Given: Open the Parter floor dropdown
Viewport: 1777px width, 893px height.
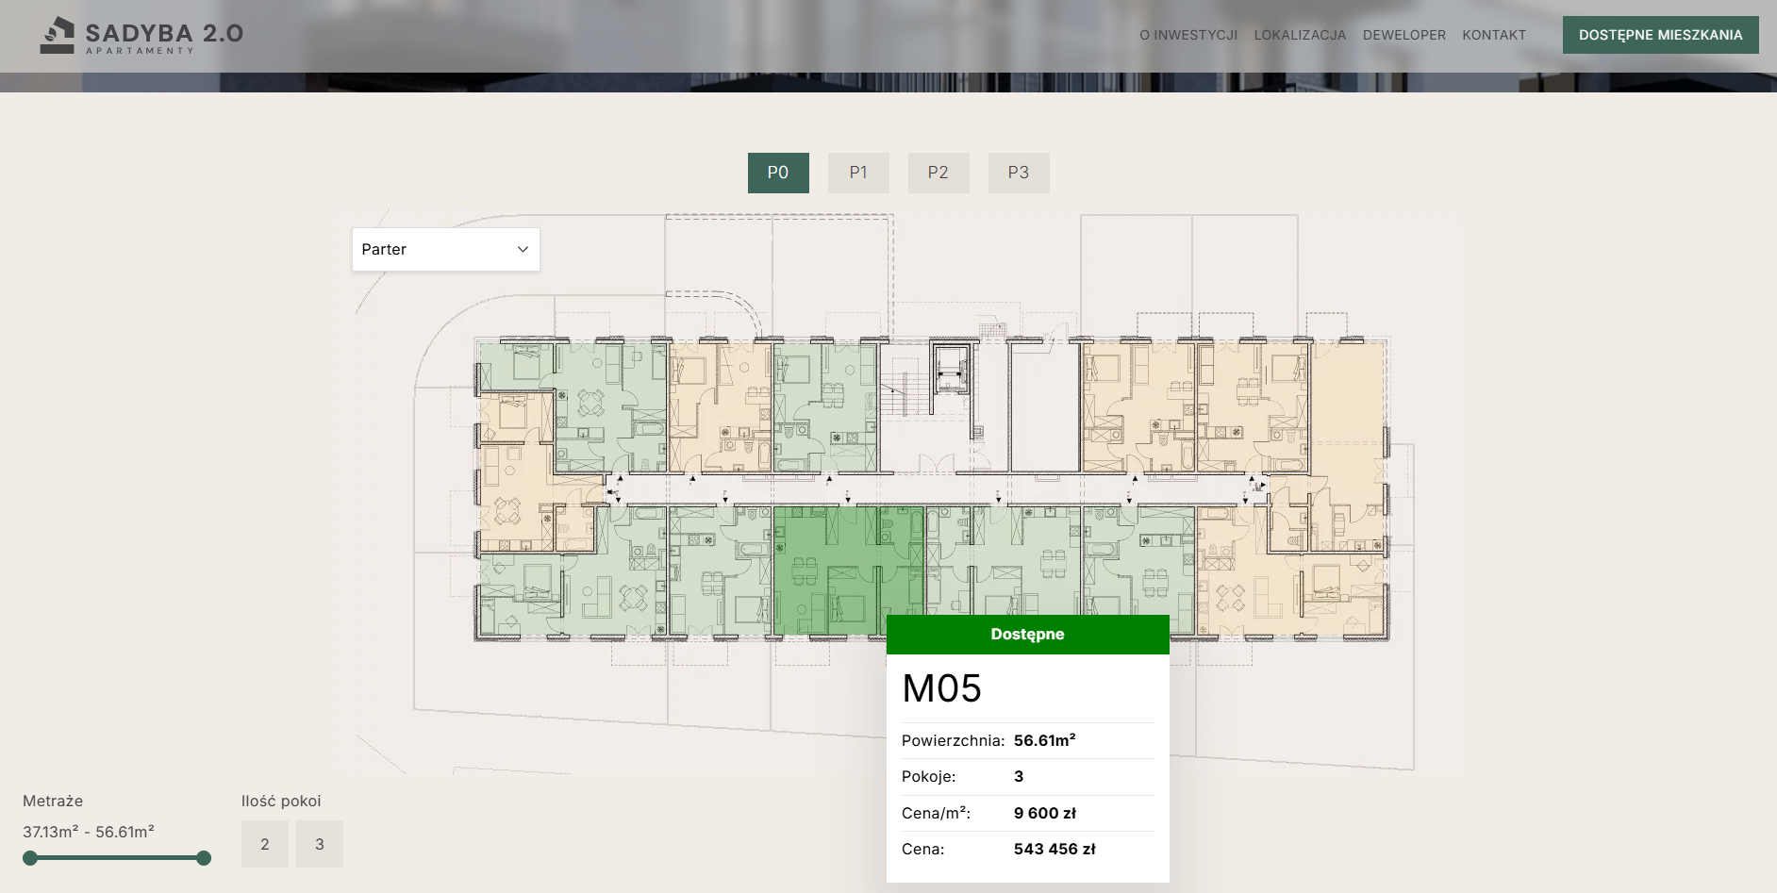Looking at the screenshot, I should tap(445, 249).
